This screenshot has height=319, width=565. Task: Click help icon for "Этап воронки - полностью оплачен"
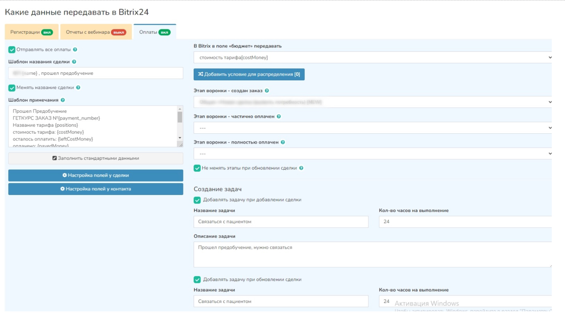pos(283,142)
